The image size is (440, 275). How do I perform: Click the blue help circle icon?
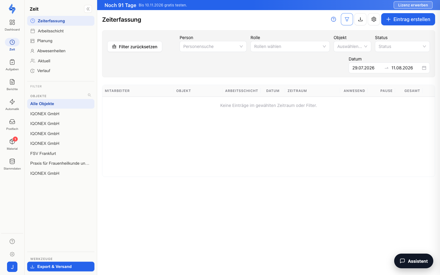[x=334, y=19]
